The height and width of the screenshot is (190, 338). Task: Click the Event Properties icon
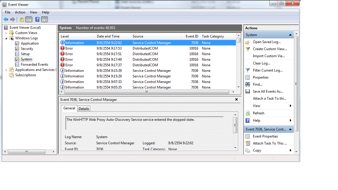coord(247,136)
